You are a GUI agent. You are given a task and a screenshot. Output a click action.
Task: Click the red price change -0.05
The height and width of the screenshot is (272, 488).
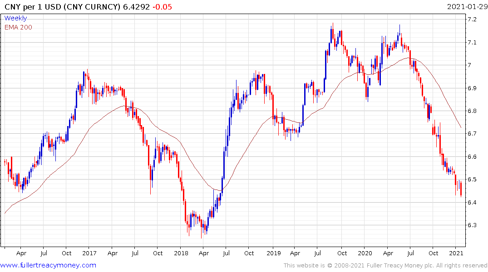click(x=162, y=7)
